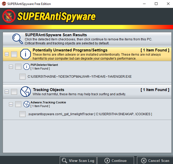Click the SUPERAntiSpyware title bar app icon
This screenshot has width=173, height=164.
[4, 4]
